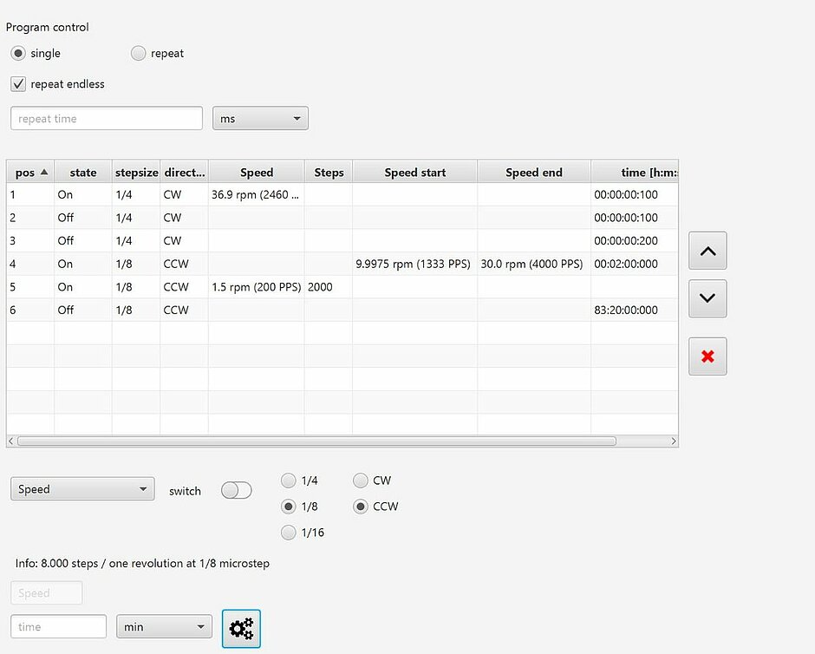Screen dimensions: 815x654
Task: Click the pos column sort arrow
Action: 44,172
